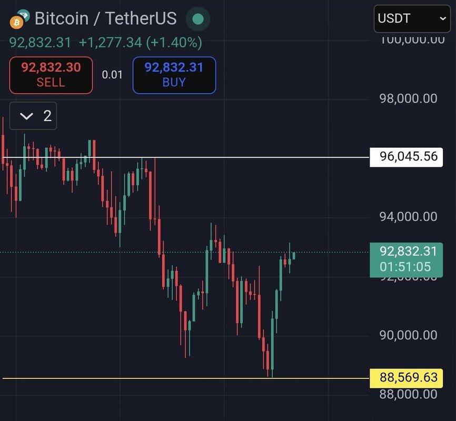Select the yellow 88,569.63 price label
This screenshot has height=421, width=456.
pos(406,378)
